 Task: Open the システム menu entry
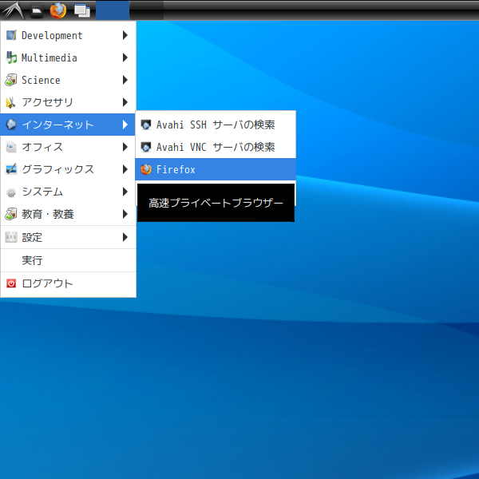point(68,192)
